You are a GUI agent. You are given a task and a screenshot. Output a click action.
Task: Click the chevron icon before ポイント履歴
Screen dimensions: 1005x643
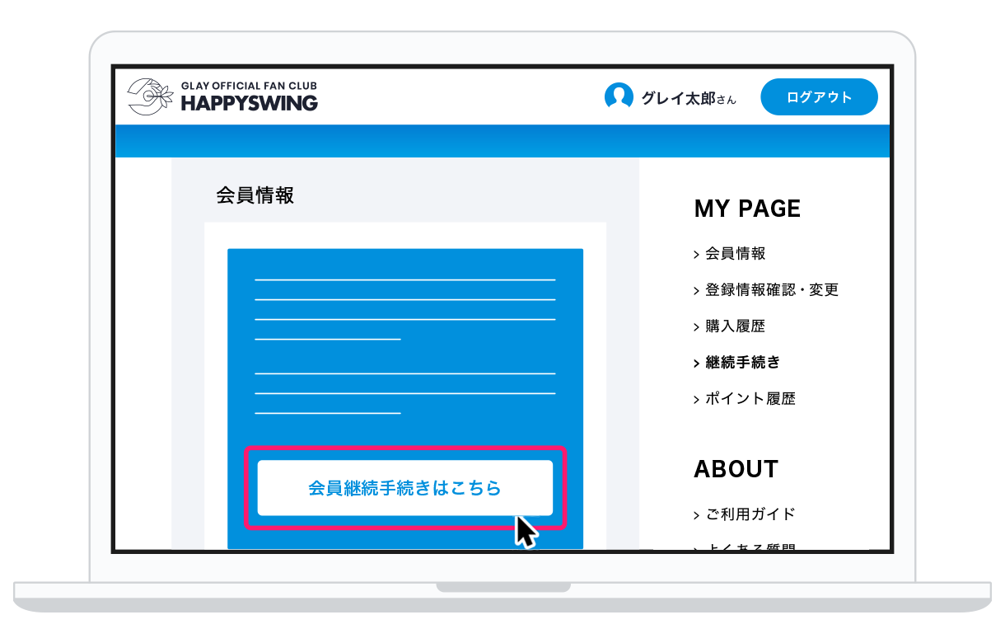(x=697, y=400)
